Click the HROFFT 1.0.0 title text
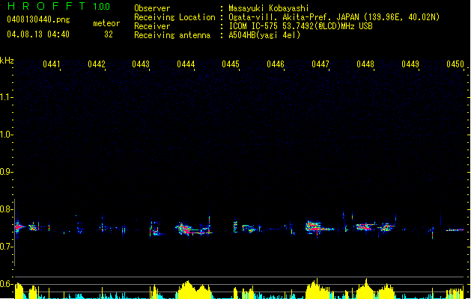 point(59,6)
